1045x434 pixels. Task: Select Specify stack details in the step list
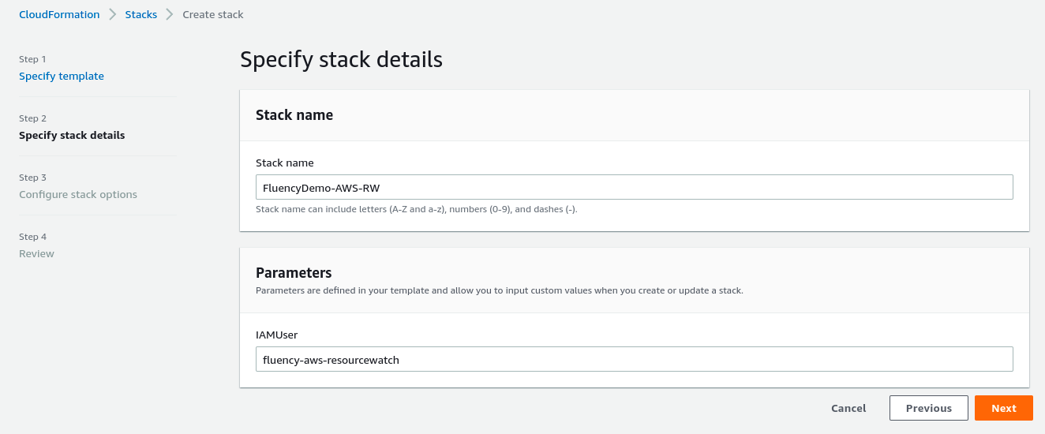coord(72,136)
